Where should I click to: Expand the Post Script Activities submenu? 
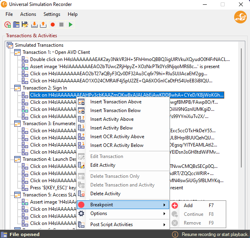(111, 225)
